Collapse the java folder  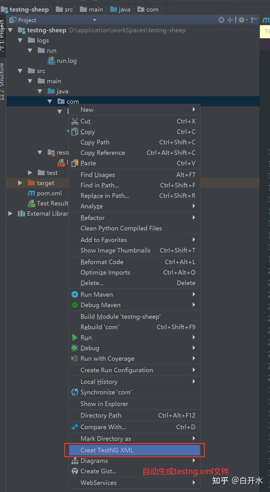[x=40, y=91]
